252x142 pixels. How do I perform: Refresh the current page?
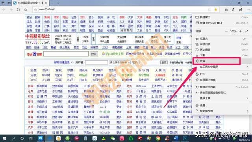(x=19, y=9)
